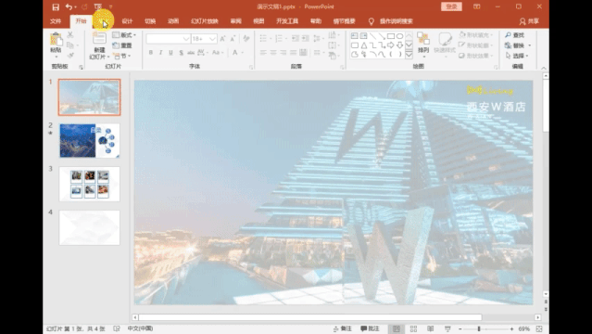592x334 pixels.
Task: Click the Quick Styles (快速样式) icon
Action: tap(445, 39)
